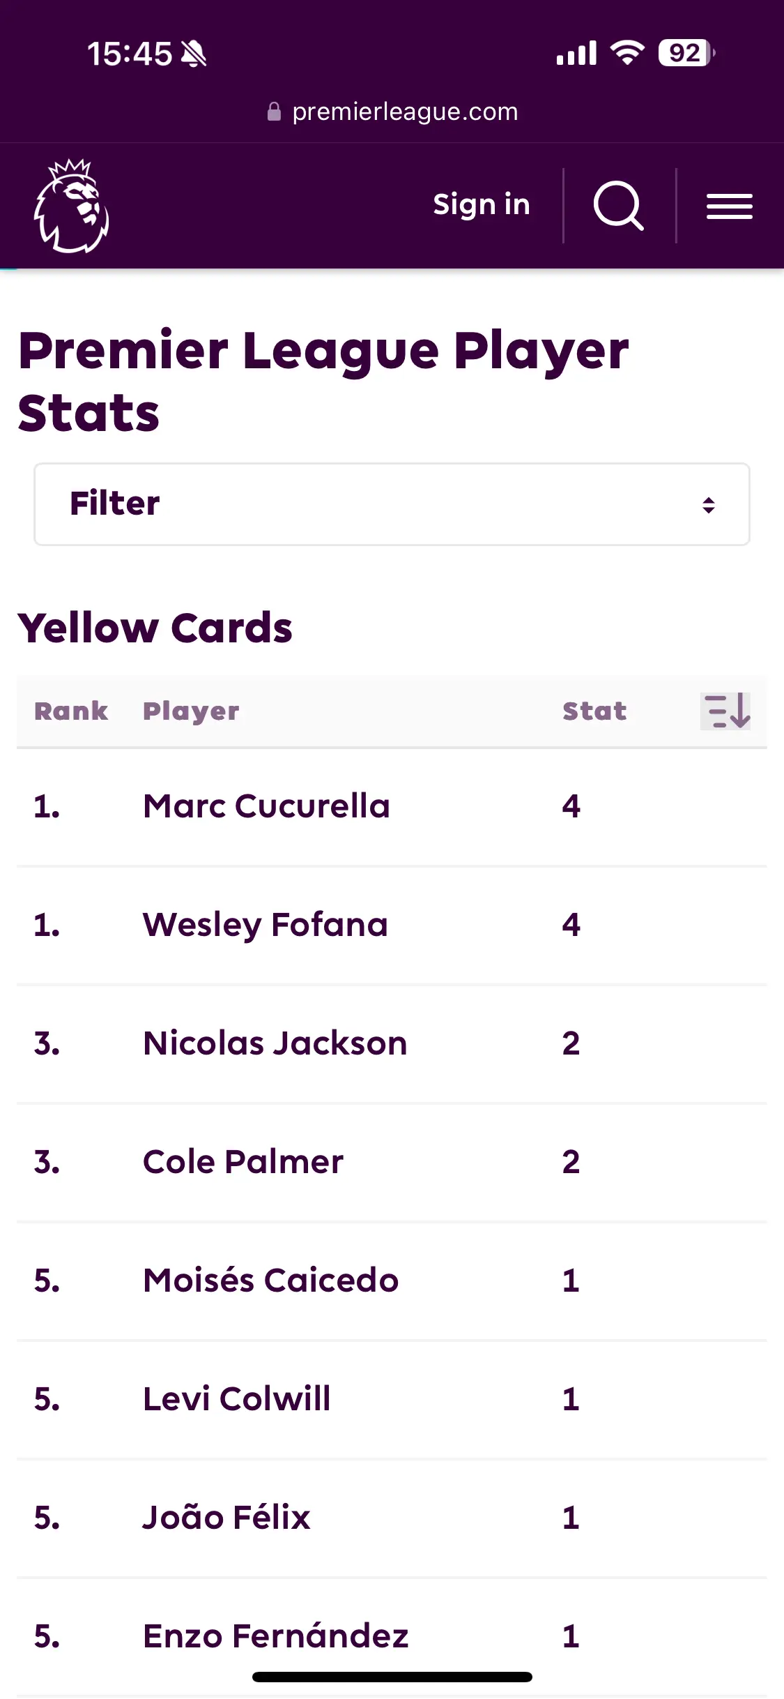This screenshot has height=1699, width=784.
Task: Open the hamburger menu icon
Action: tap(729, 206)
